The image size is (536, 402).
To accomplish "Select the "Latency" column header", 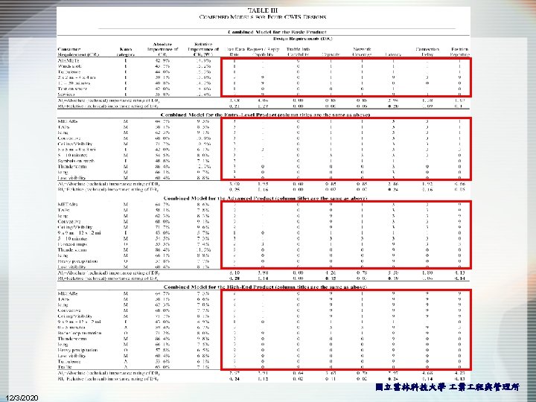I will [x=393, y=54].
